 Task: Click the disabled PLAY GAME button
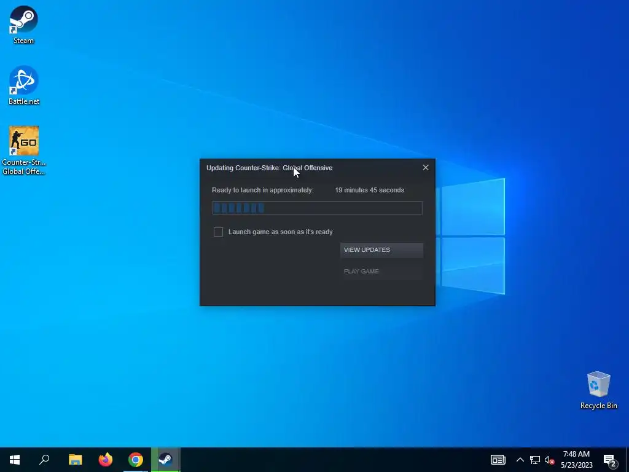coord(381,271)
